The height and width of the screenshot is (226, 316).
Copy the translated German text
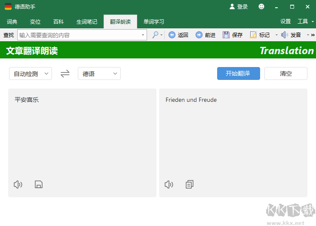pos(190,185)
